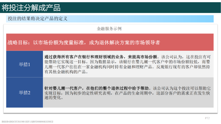Click page number P72

click(x=207, y=118)
